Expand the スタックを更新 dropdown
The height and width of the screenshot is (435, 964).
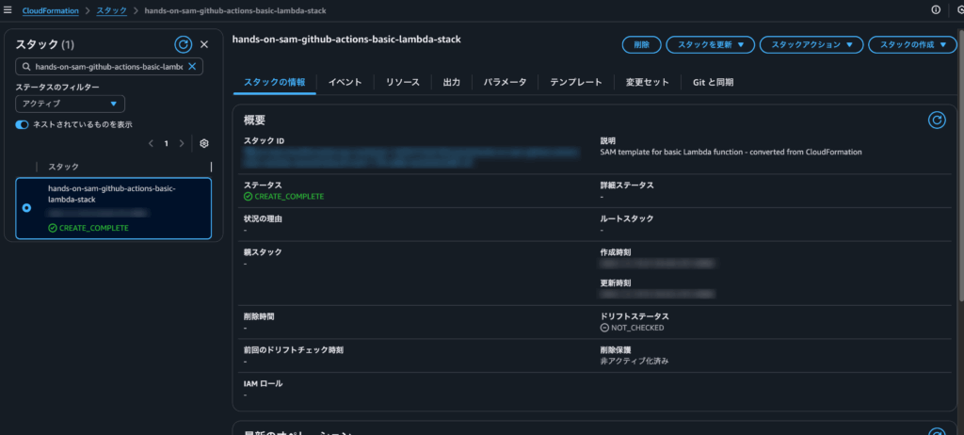click(x=710, y=44)
